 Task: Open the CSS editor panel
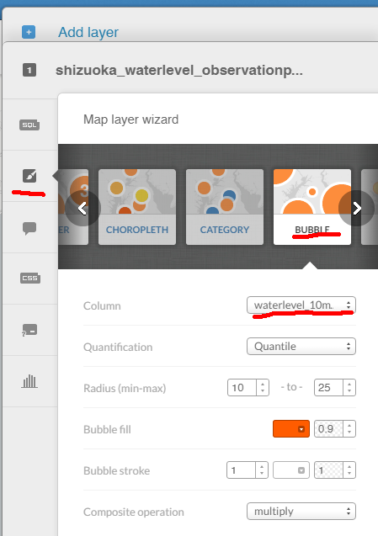30,278
